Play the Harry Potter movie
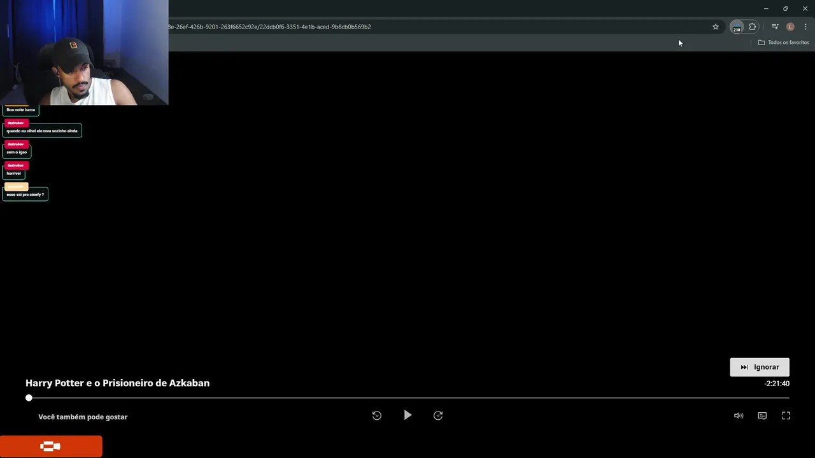 [x=407, y=415]
